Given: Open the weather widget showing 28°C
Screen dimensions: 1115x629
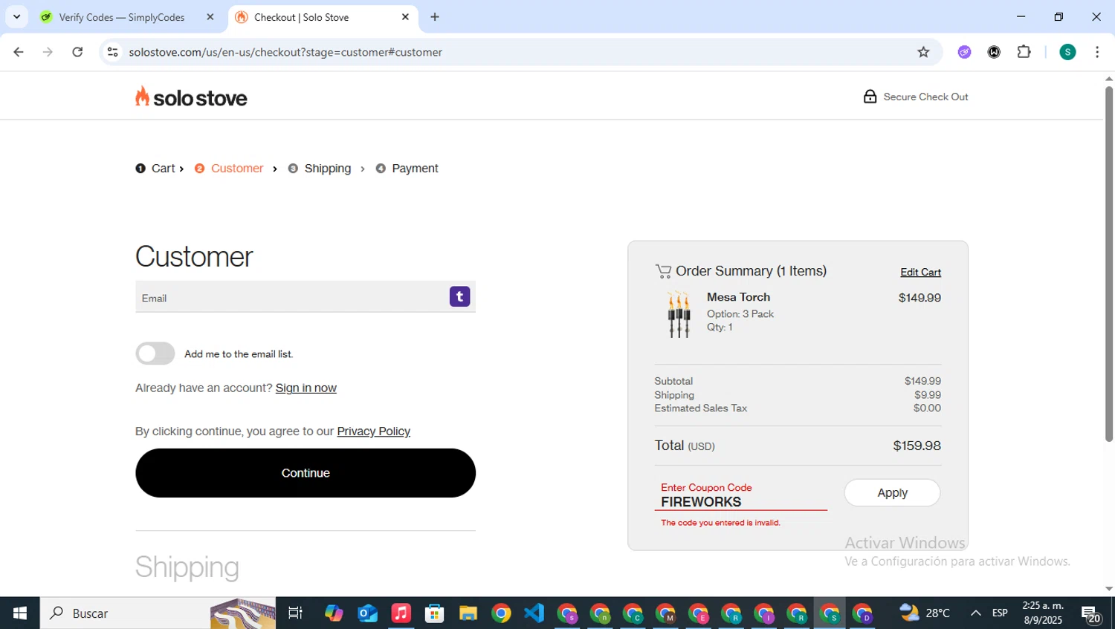Looking at the screenshot, I should pos(924,613).
